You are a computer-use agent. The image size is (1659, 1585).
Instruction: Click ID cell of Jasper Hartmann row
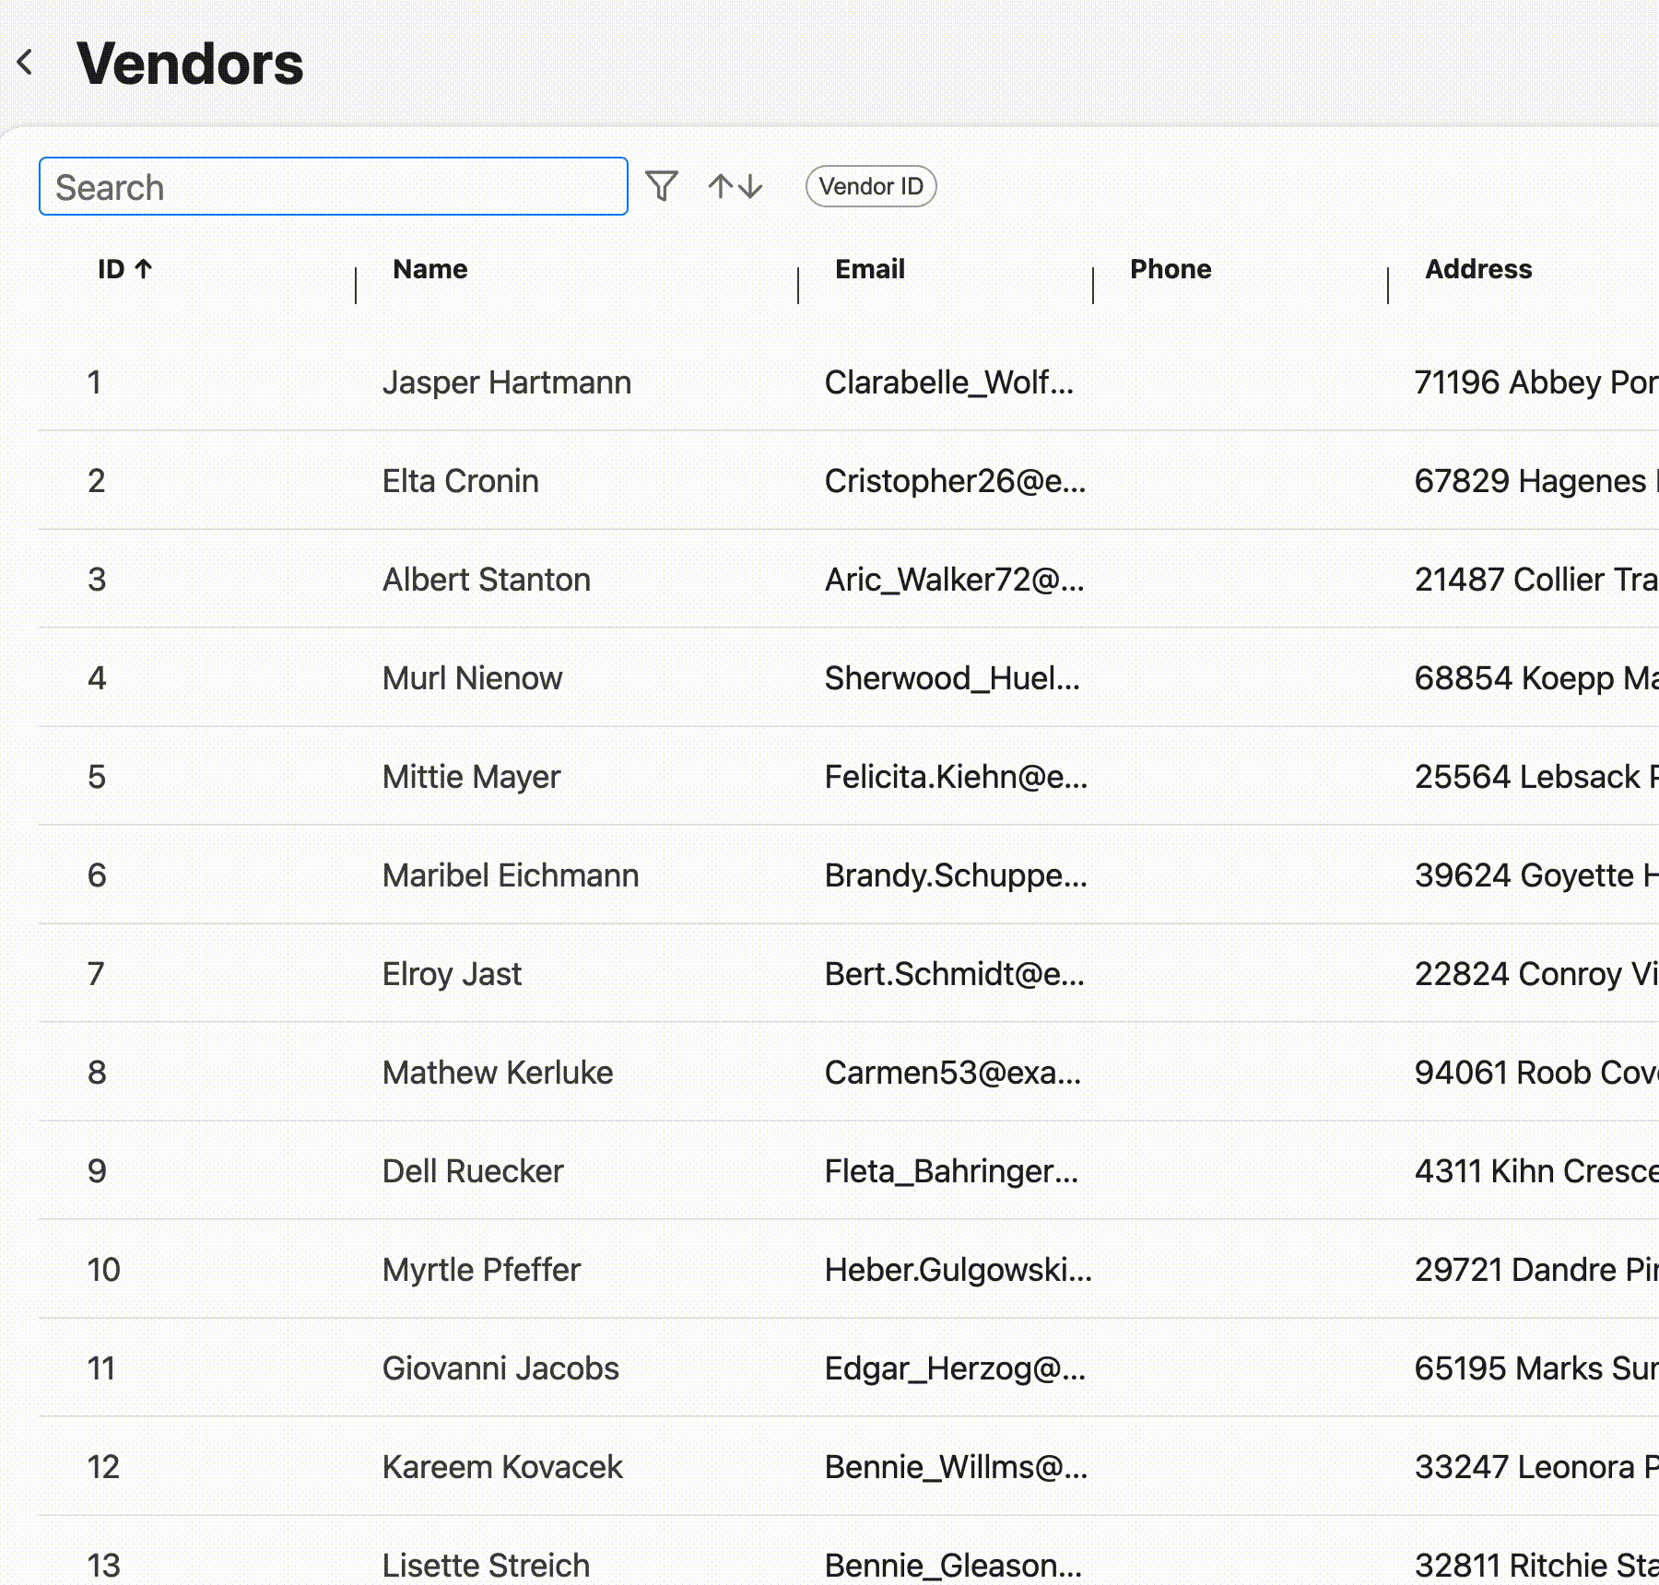[94, 382]
